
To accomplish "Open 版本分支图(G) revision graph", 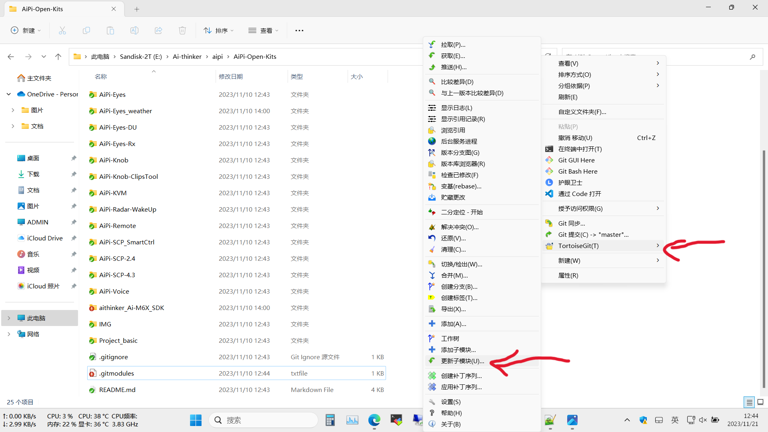I will coord(482,152).
